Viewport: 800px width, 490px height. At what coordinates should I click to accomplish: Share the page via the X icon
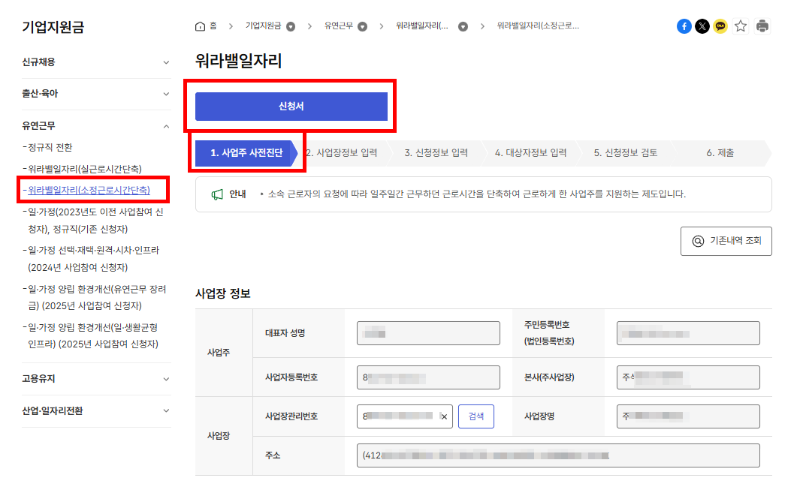702,26
